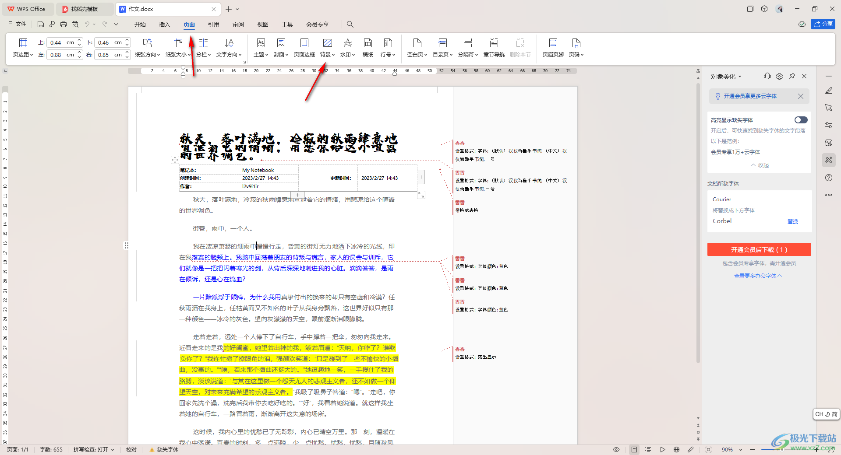Click the save icon in quick access toolbar
The height and width of the screenshot is (455, 841).
tap(41, 24)
